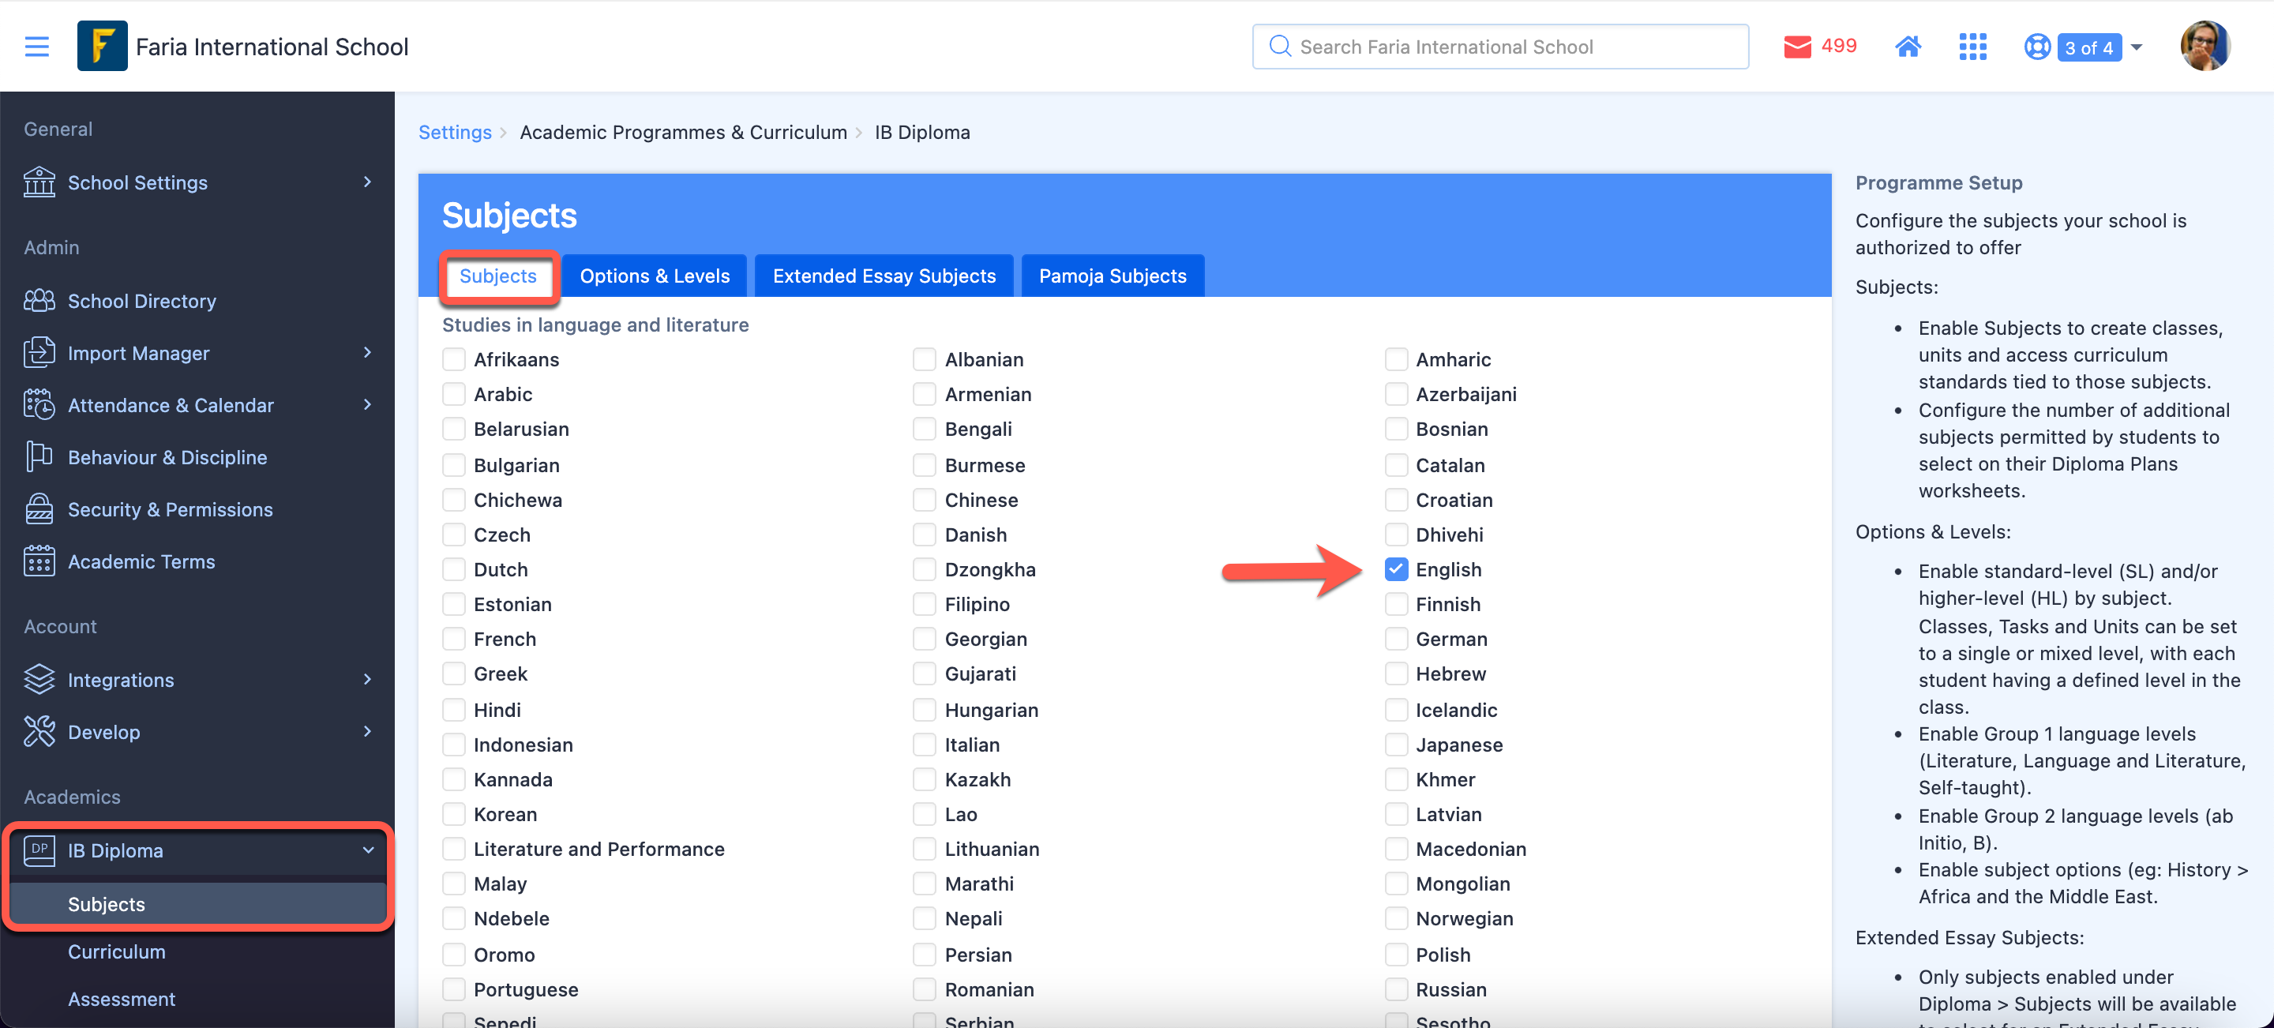Switch to the Subjects tab

click(x=498, y=276)
